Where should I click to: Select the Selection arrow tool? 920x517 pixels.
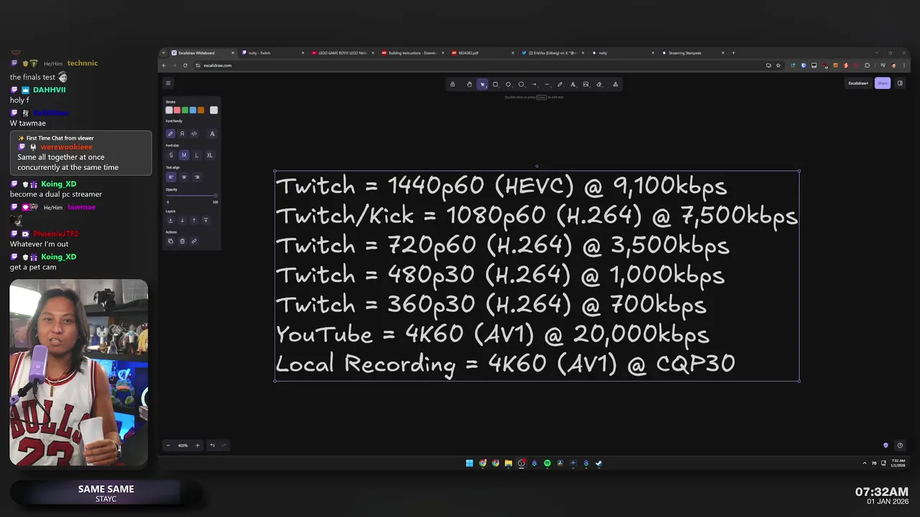tap(482, 84)
